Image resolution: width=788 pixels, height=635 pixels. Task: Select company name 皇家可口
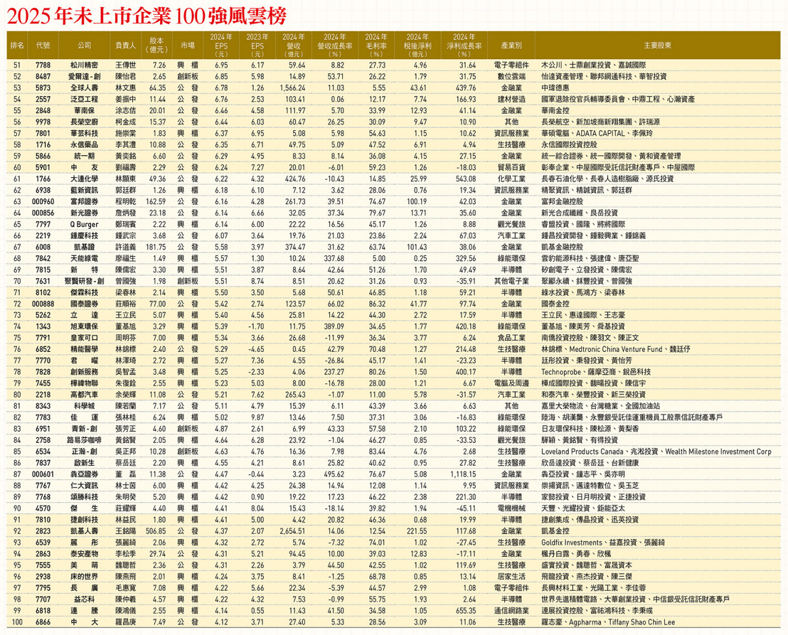[84, 338]
